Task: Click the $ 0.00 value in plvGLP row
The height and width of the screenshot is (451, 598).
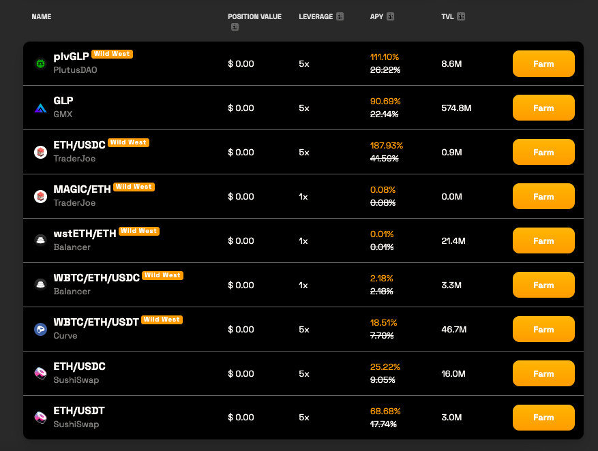Action: click(x=241, y=63)
